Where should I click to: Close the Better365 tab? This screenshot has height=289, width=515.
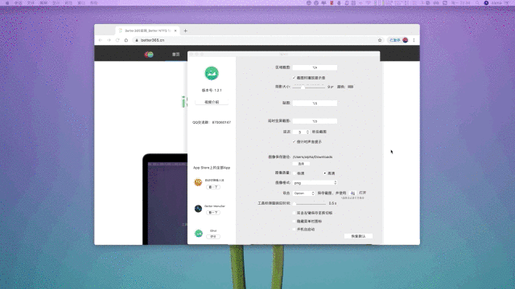175,31
